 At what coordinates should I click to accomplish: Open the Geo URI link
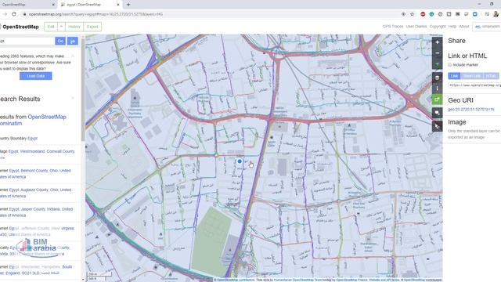click(x=471, y=110)
